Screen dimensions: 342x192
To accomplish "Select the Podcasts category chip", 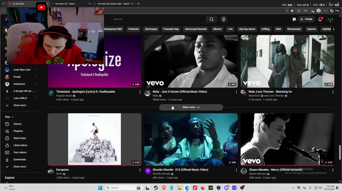I will click(x=133, y=29).
